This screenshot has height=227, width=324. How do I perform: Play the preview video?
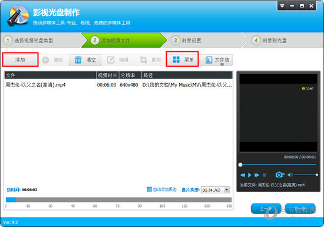coord(250,175)
